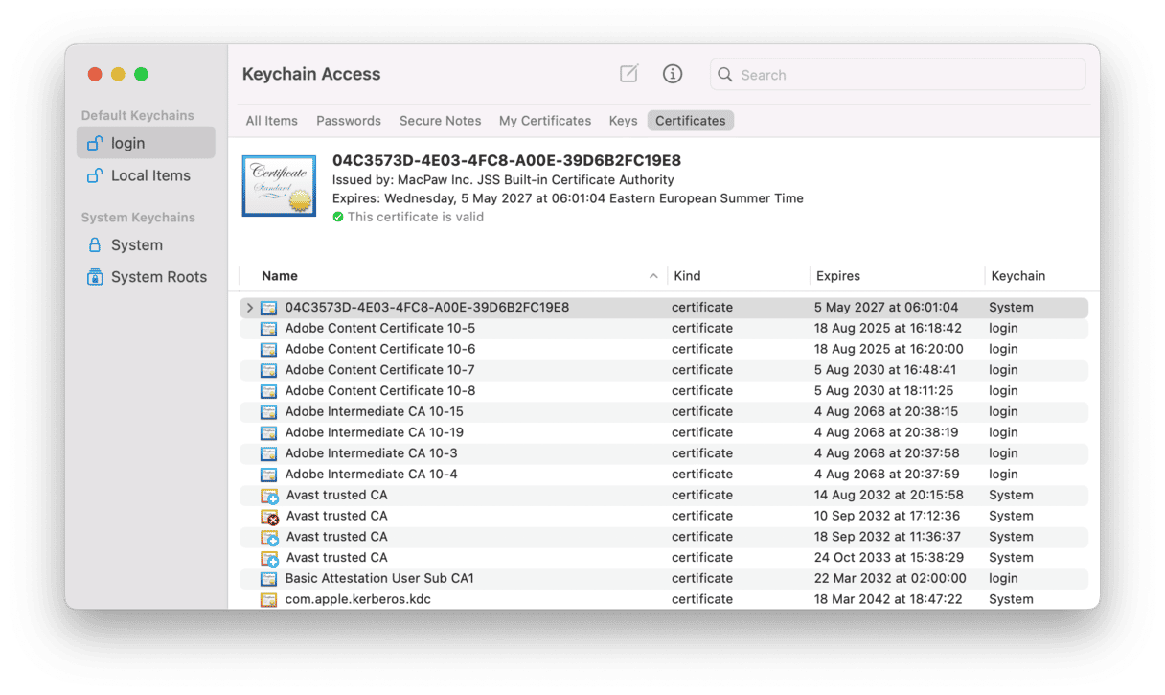Click the search magnifier icon
Screen dimensions: 1165x695
coord(725,75)
